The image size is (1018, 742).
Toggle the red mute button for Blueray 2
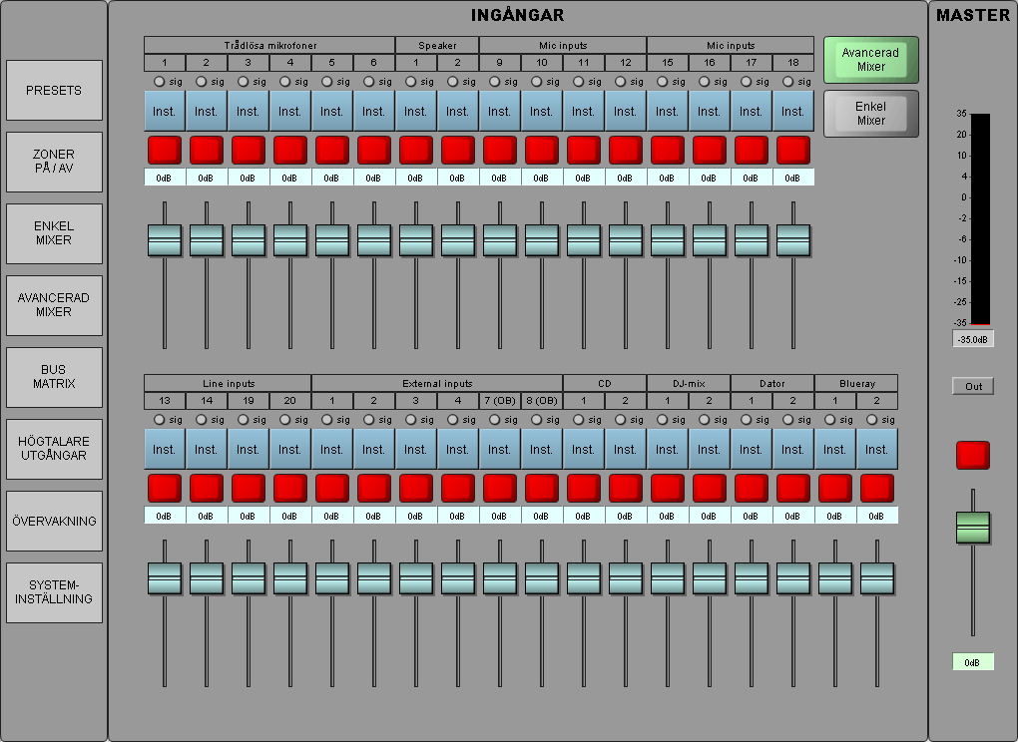(x=877, y=488)
